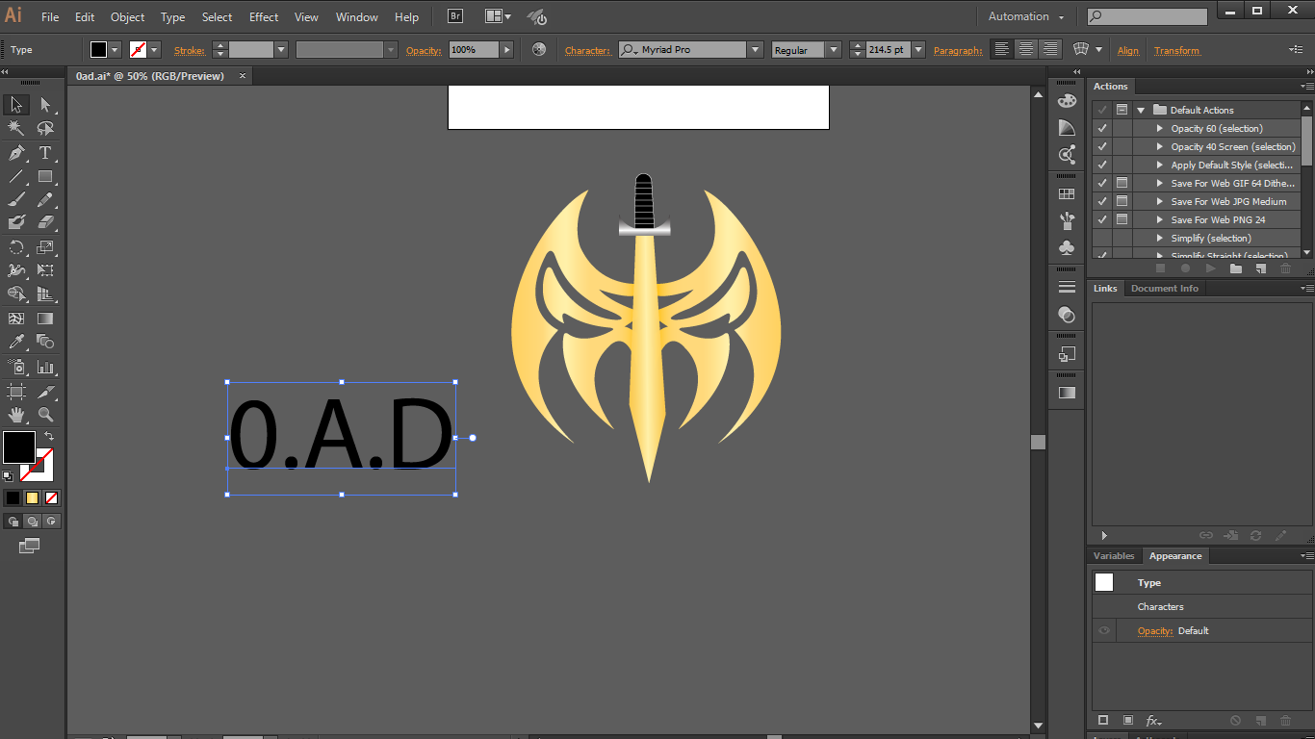Open the Myriad Pro font family dropdown
The image size is (1315, 739).
click(x=756, y=50)
